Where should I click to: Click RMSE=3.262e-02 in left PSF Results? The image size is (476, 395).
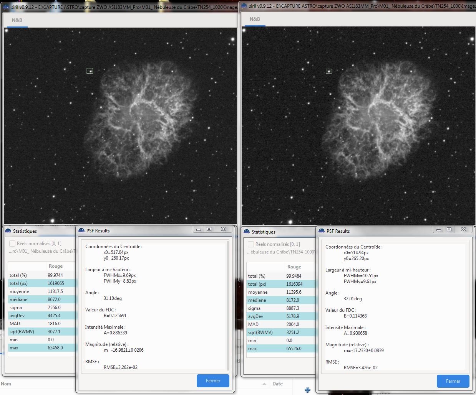[121, 367]
